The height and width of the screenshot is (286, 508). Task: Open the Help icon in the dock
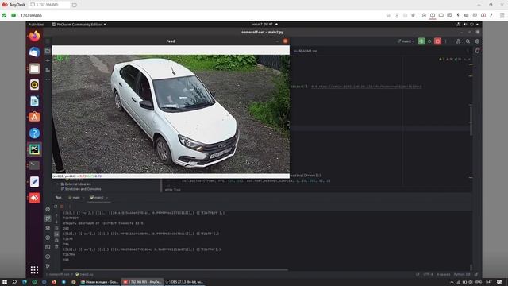pos(34,133)
